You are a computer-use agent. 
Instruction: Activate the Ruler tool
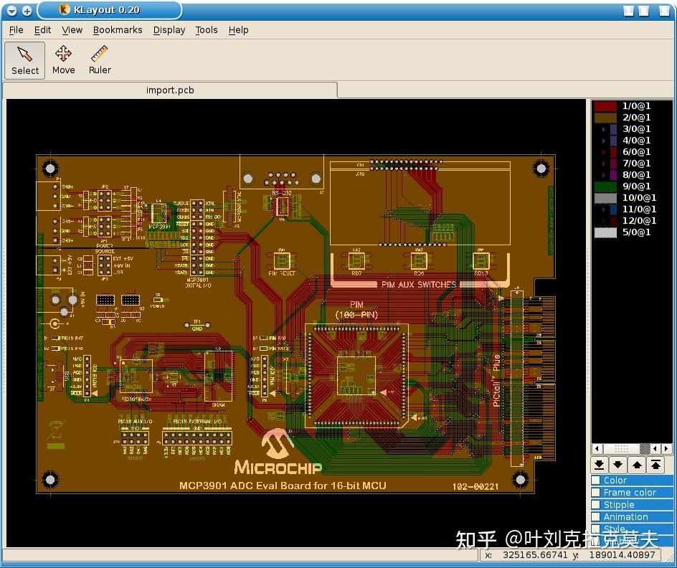point(99,60)
